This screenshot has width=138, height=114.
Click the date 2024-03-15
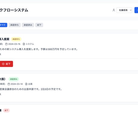click(x=14, y=44)
